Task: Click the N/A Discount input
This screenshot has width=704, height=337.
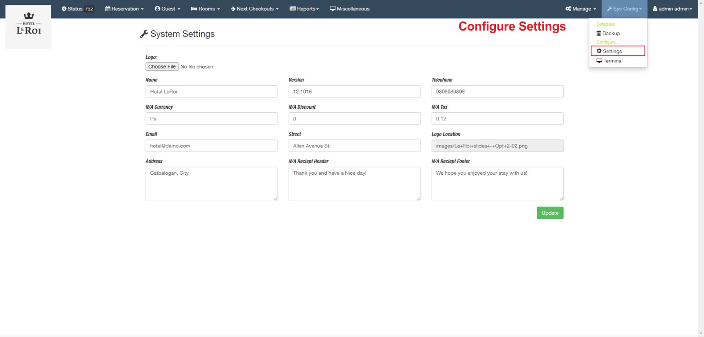Action: 354,119
